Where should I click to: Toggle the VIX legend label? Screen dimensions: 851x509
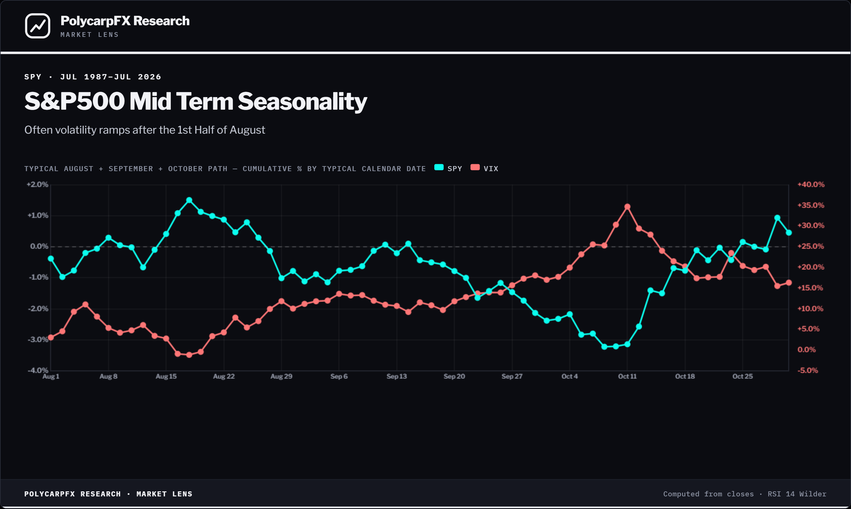(491, 169)
